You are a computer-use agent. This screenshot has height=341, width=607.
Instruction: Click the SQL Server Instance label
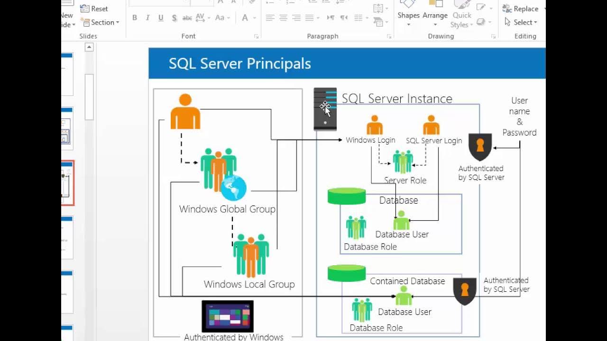click(x=397, y=99)
